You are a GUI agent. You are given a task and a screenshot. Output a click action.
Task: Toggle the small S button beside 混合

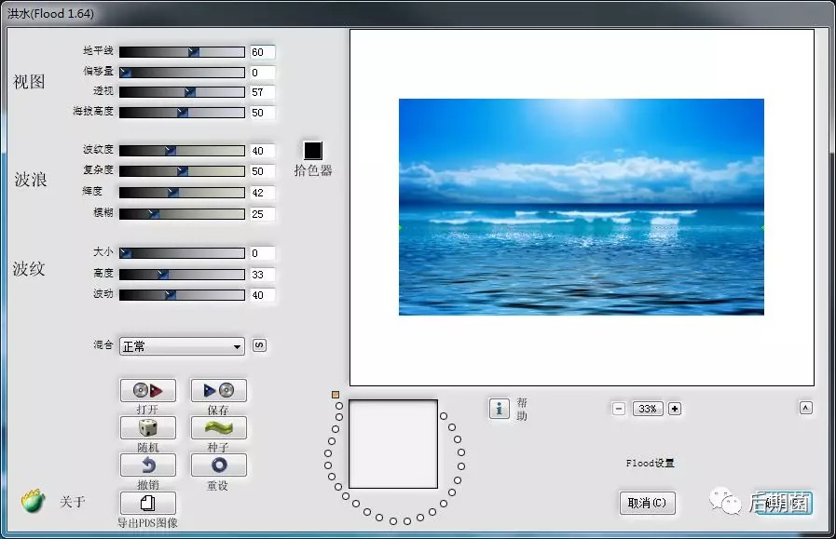point(259,345)
